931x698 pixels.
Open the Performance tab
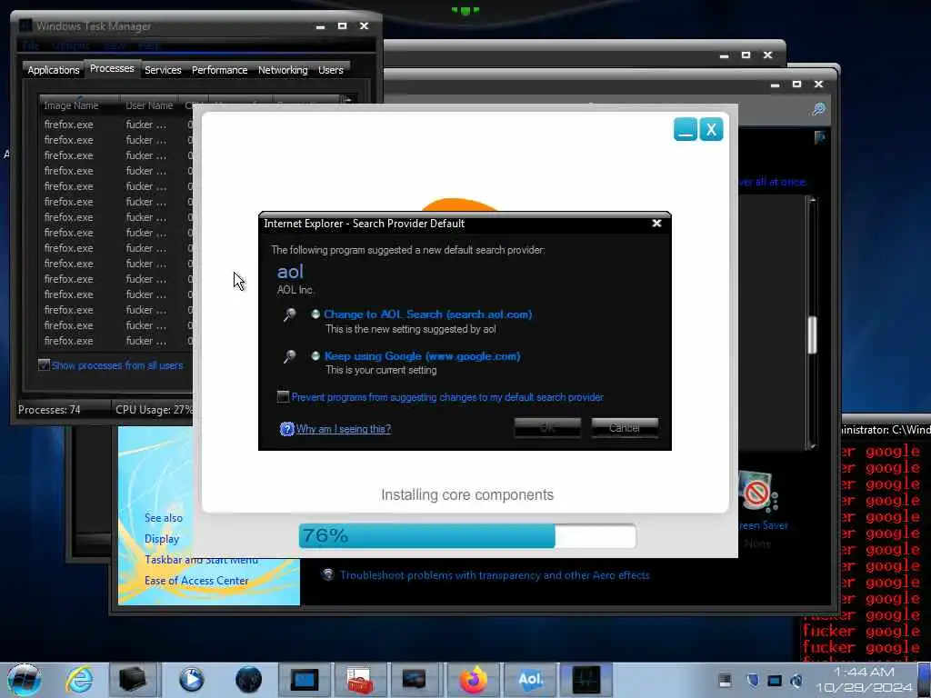click(x=219, y=70)
